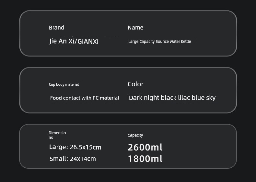Click the Cup body material label
The height and width of the screenshot is (182, 256).
click(64, 84)
